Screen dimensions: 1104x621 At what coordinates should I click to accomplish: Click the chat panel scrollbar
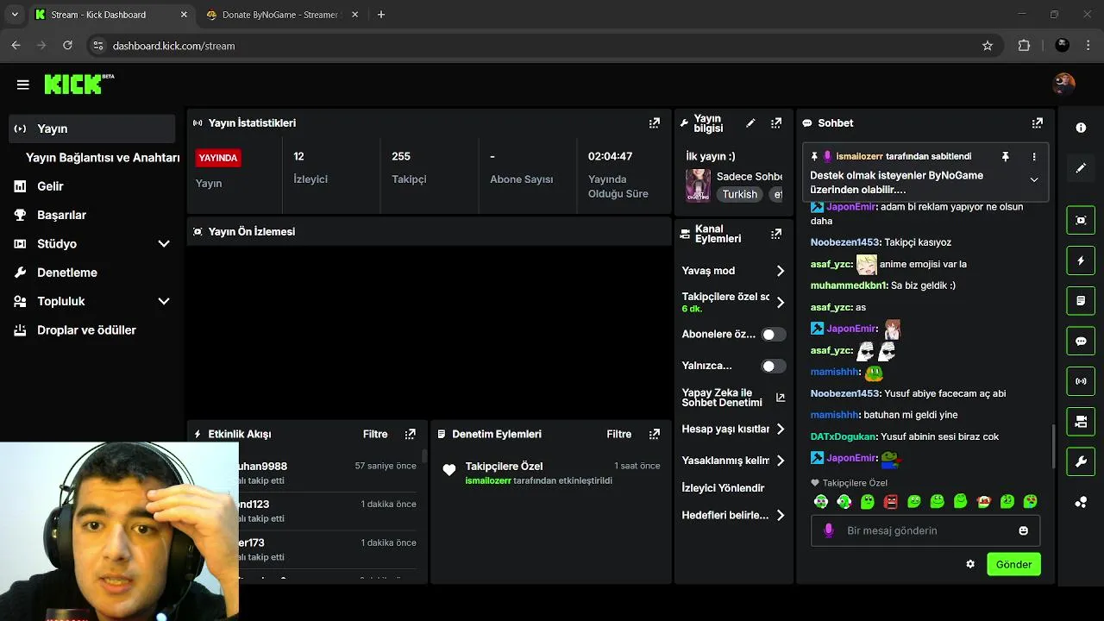[x=1052, y=447]
